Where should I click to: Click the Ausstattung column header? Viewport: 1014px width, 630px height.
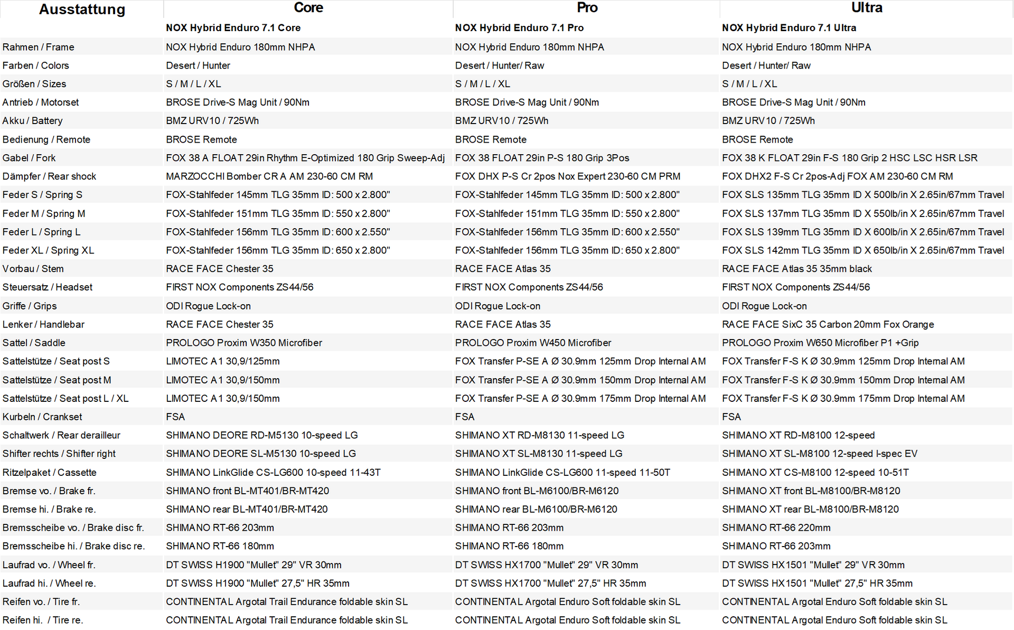[x=82, y=9]
